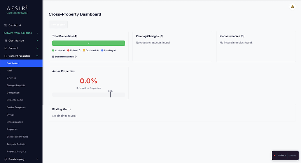Click the top-level Dashboard grid icon
This screenshot has height=163, width=301.
5,25
